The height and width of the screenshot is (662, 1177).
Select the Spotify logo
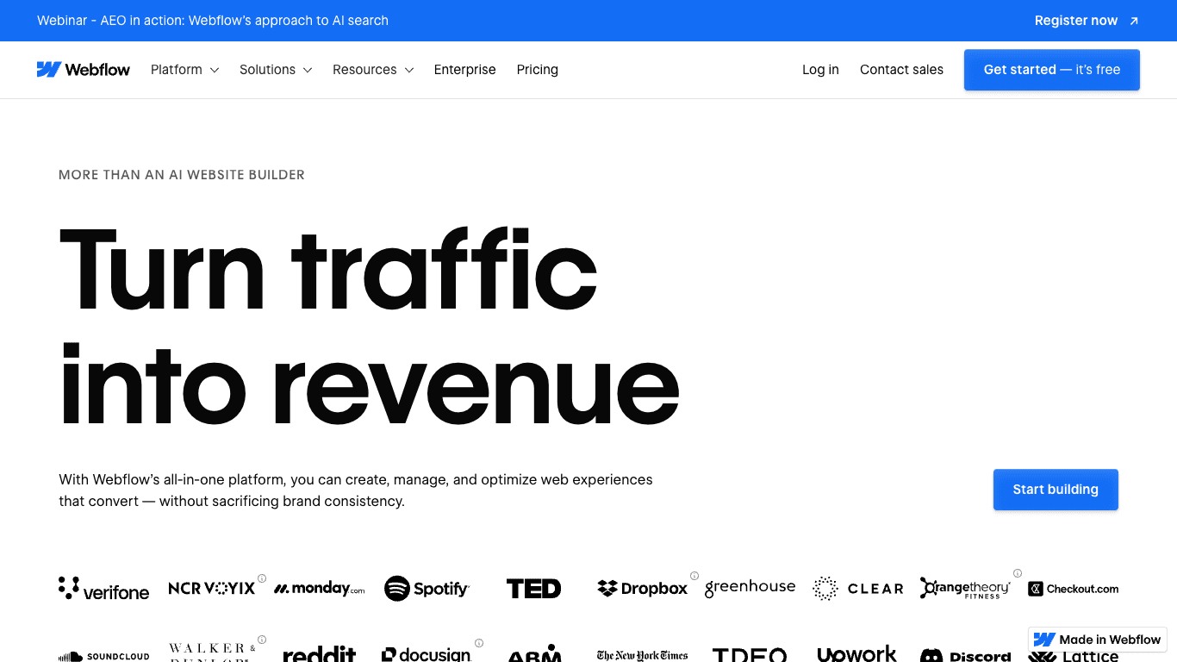(x=427, y=588)
